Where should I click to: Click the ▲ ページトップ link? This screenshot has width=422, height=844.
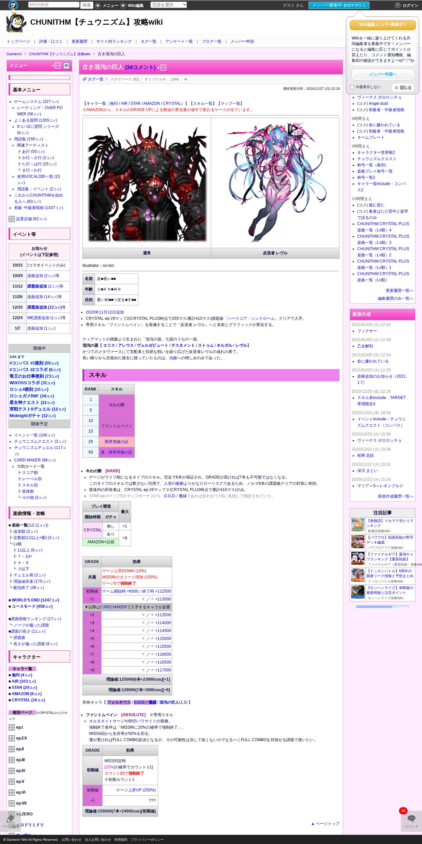[x=325, y=824]
